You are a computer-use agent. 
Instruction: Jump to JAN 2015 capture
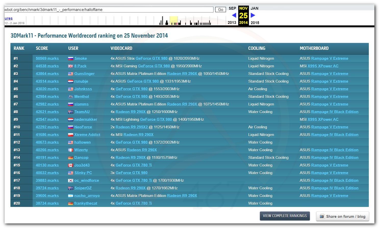coord(255,8)
